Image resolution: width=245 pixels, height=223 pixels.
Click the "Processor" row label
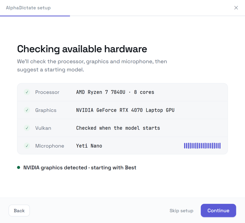click(x=47, y=92)
